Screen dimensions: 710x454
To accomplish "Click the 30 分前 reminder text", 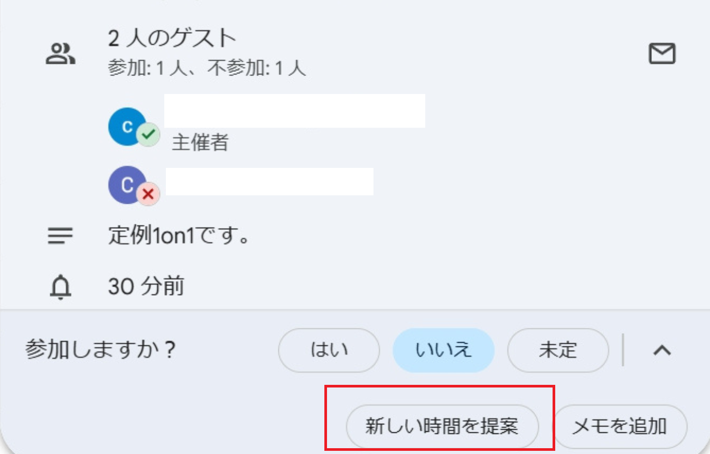I will pyautogui.click(x=146, y=287).
